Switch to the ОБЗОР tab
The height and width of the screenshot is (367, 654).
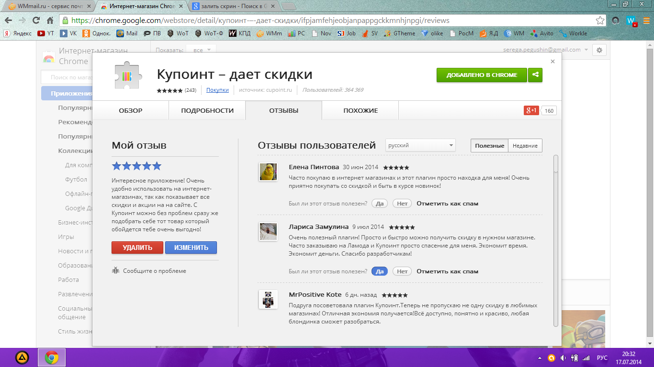pyautogui.click(x=131, y=110)
